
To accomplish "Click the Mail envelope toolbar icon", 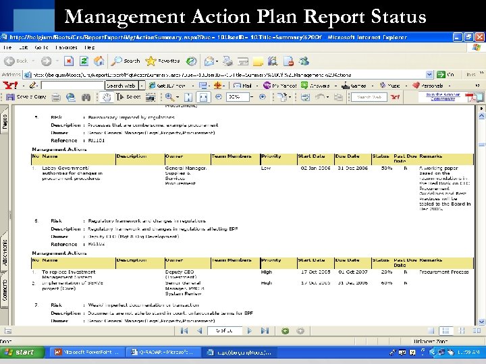I will [209, 61].
